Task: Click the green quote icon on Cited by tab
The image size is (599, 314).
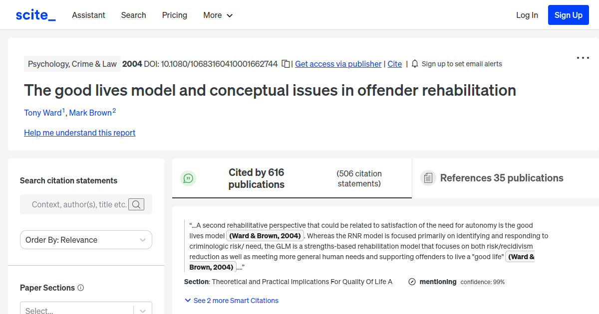Action: pyautogui.click(x=188, y=178)
